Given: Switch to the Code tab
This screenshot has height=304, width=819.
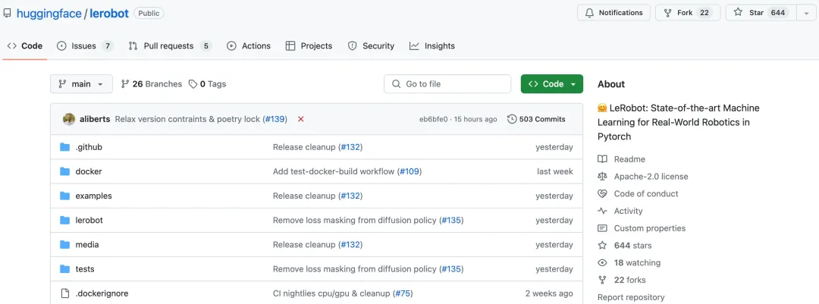Looking at the screenshot, I should (x=25, y=46).
